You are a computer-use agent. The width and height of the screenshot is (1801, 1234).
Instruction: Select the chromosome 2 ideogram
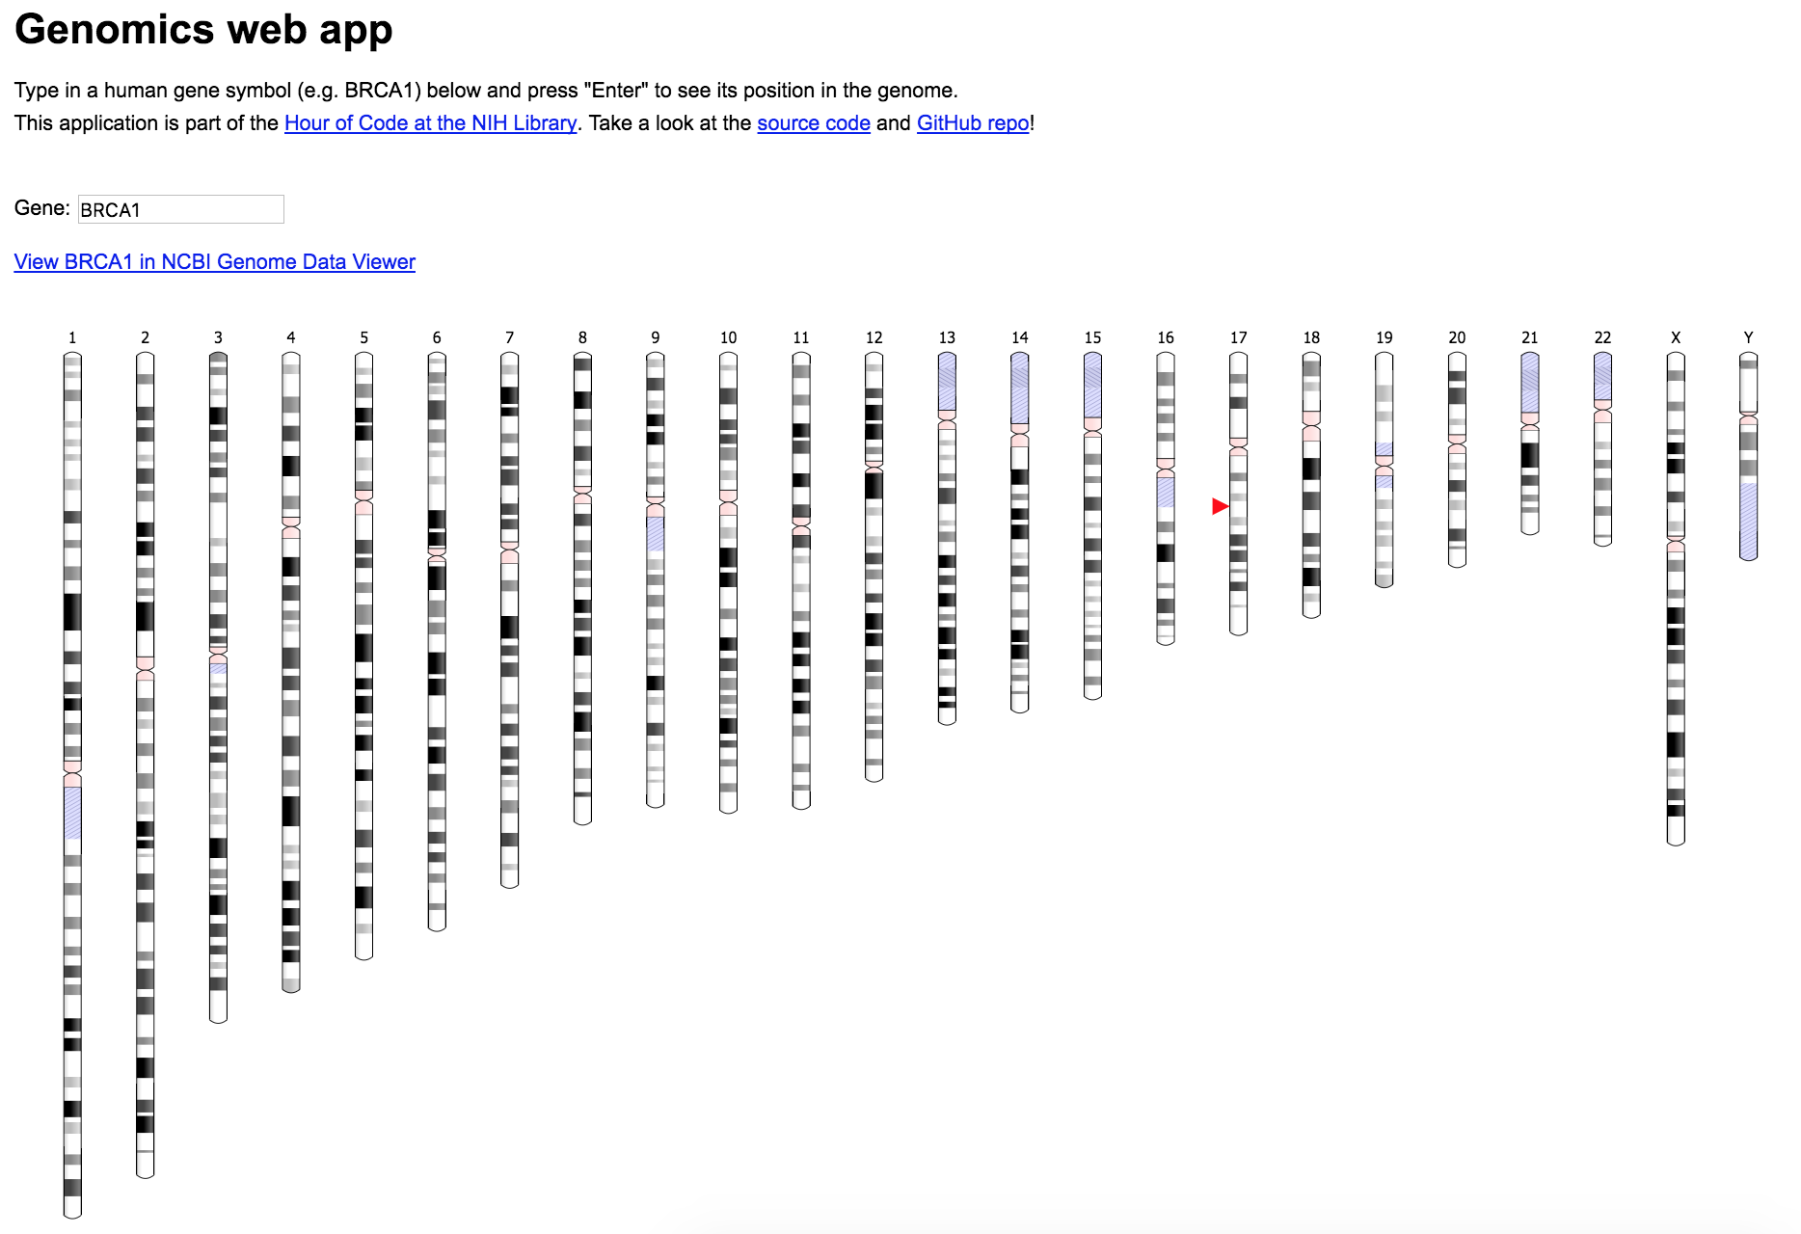click(x=146, y=765)
